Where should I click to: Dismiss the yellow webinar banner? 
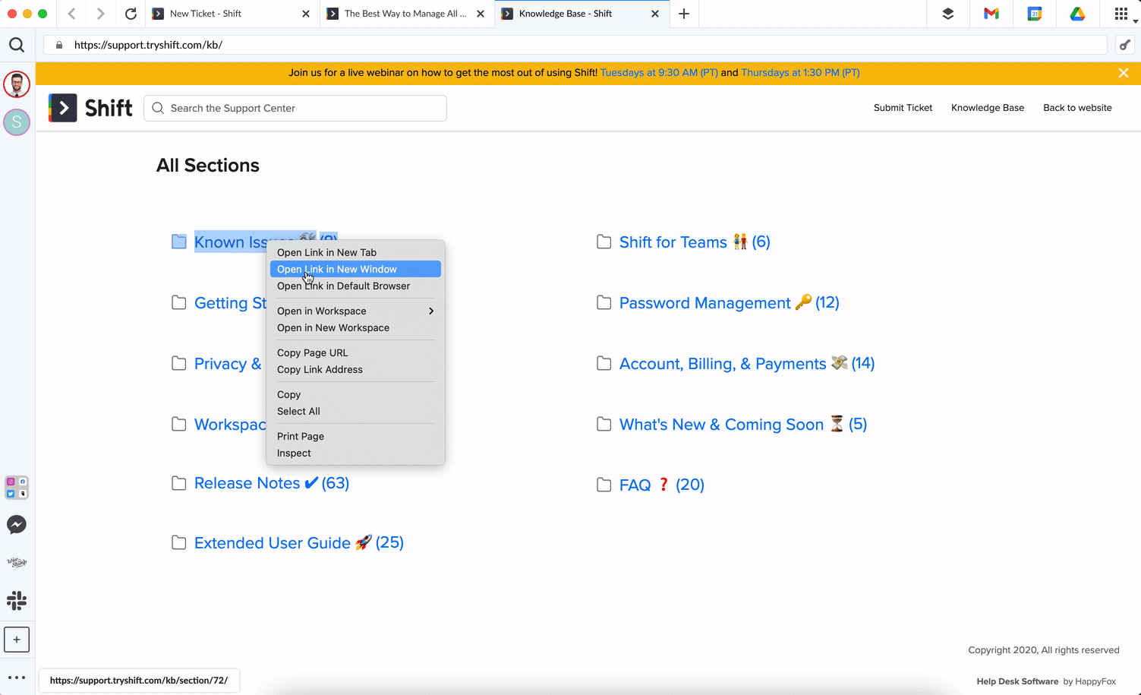point(1124,73)
